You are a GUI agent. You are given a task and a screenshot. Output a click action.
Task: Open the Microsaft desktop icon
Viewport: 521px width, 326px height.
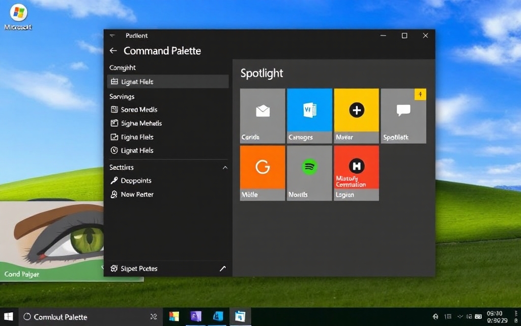(x=18, y=17)
